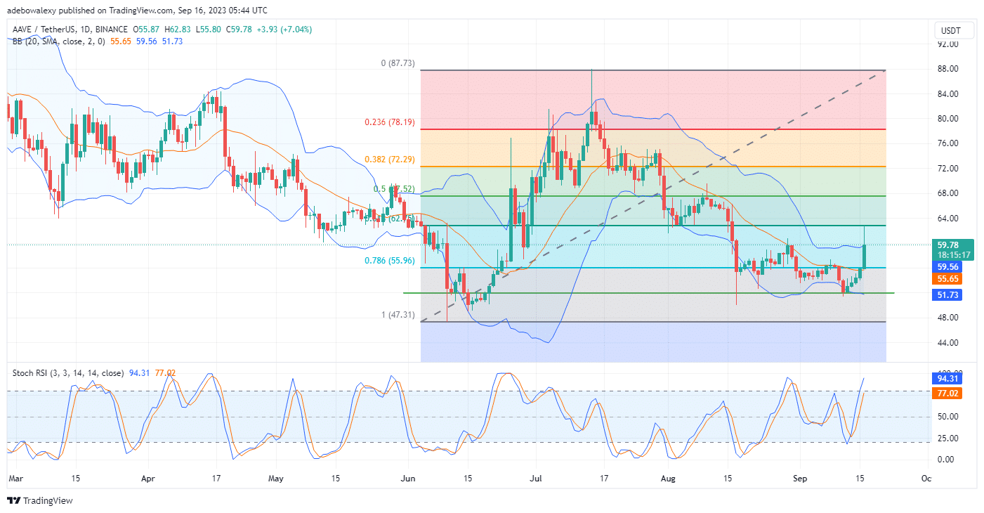Screen dimensions: 984x513
Task: Click the 94.31 Stoch RSI K value tag
Action: [947, 378]
